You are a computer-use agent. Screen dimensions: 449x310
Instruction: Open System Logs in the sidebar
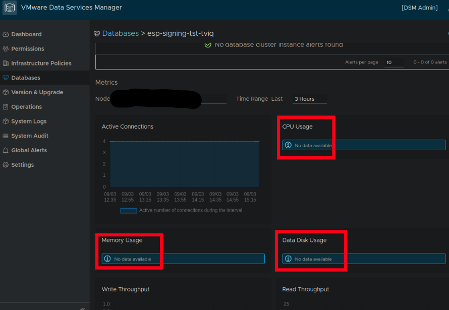point(29,121)
